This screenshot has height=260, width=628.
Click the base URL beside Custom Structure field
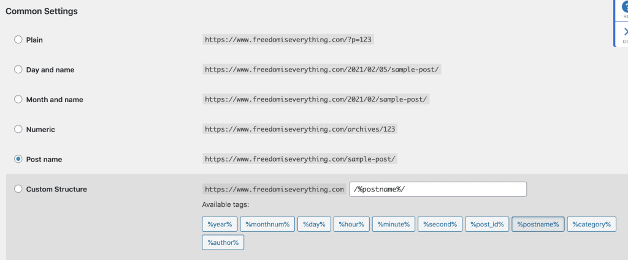(274, 189)
